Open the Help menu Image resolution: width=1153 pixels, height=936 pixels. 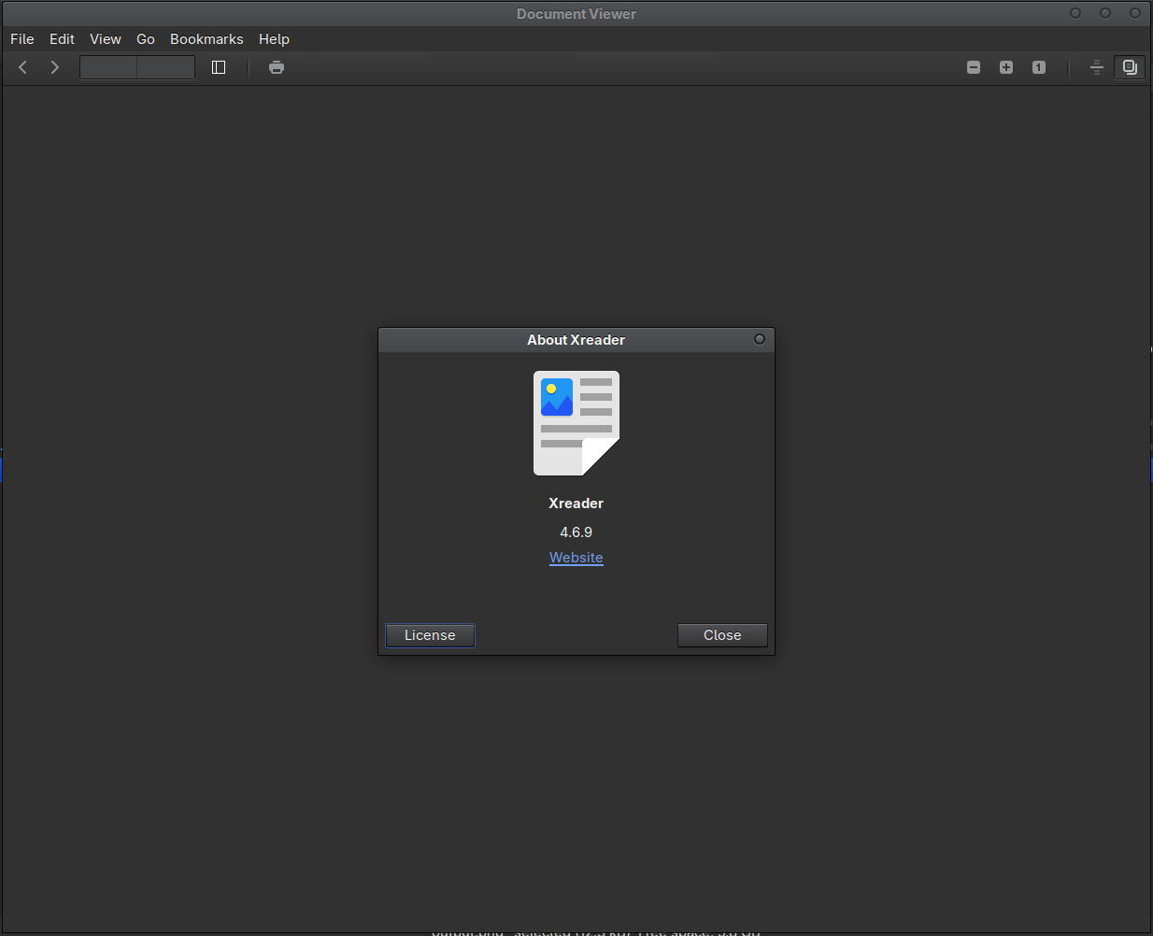click(x=274, y=39)
